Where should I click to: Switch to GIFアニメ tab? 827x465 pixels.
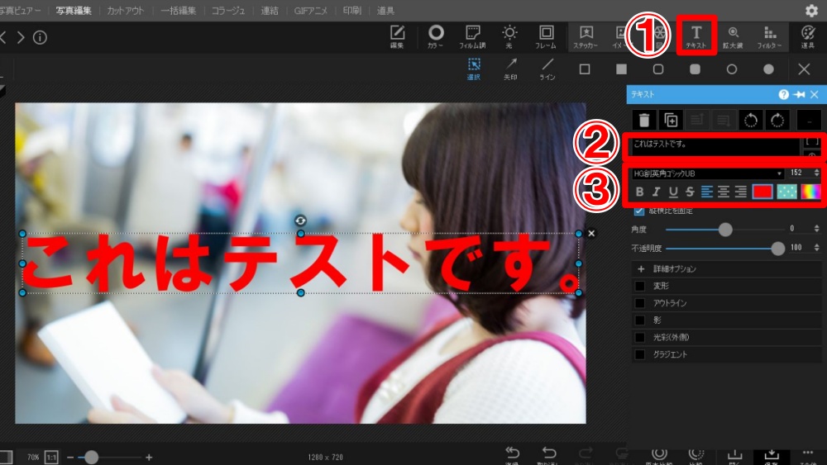[311, 11]
